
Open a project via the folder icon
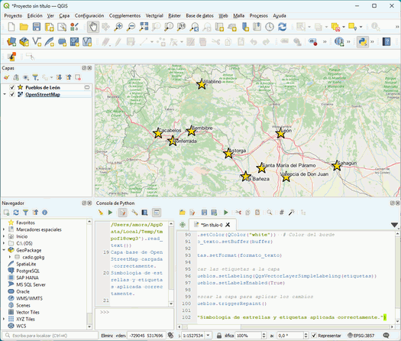(24, 27)
